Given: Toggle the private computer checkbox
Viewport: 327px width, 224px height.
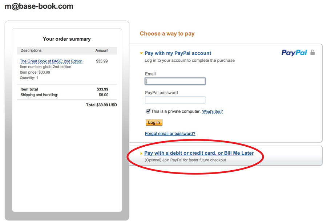Looking at the screenshot, I should point(148,111).
